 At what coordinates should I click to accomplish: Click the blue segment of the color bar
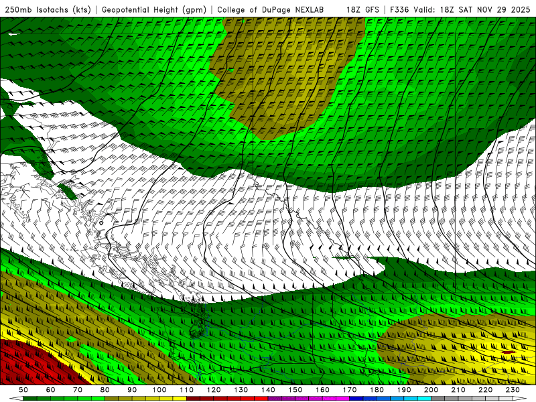click(390, 399)
